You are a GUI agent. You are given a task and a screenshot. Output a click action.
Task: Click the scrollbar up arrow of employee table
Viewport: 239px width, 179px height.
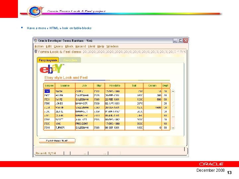pyautogui.click(x=173, y=91)
